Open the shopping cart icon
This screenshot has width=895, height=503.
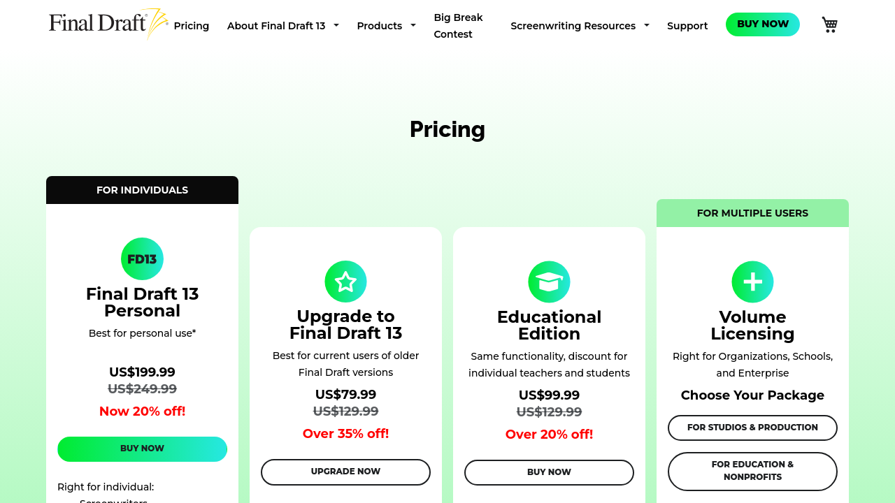coord(829,25)
